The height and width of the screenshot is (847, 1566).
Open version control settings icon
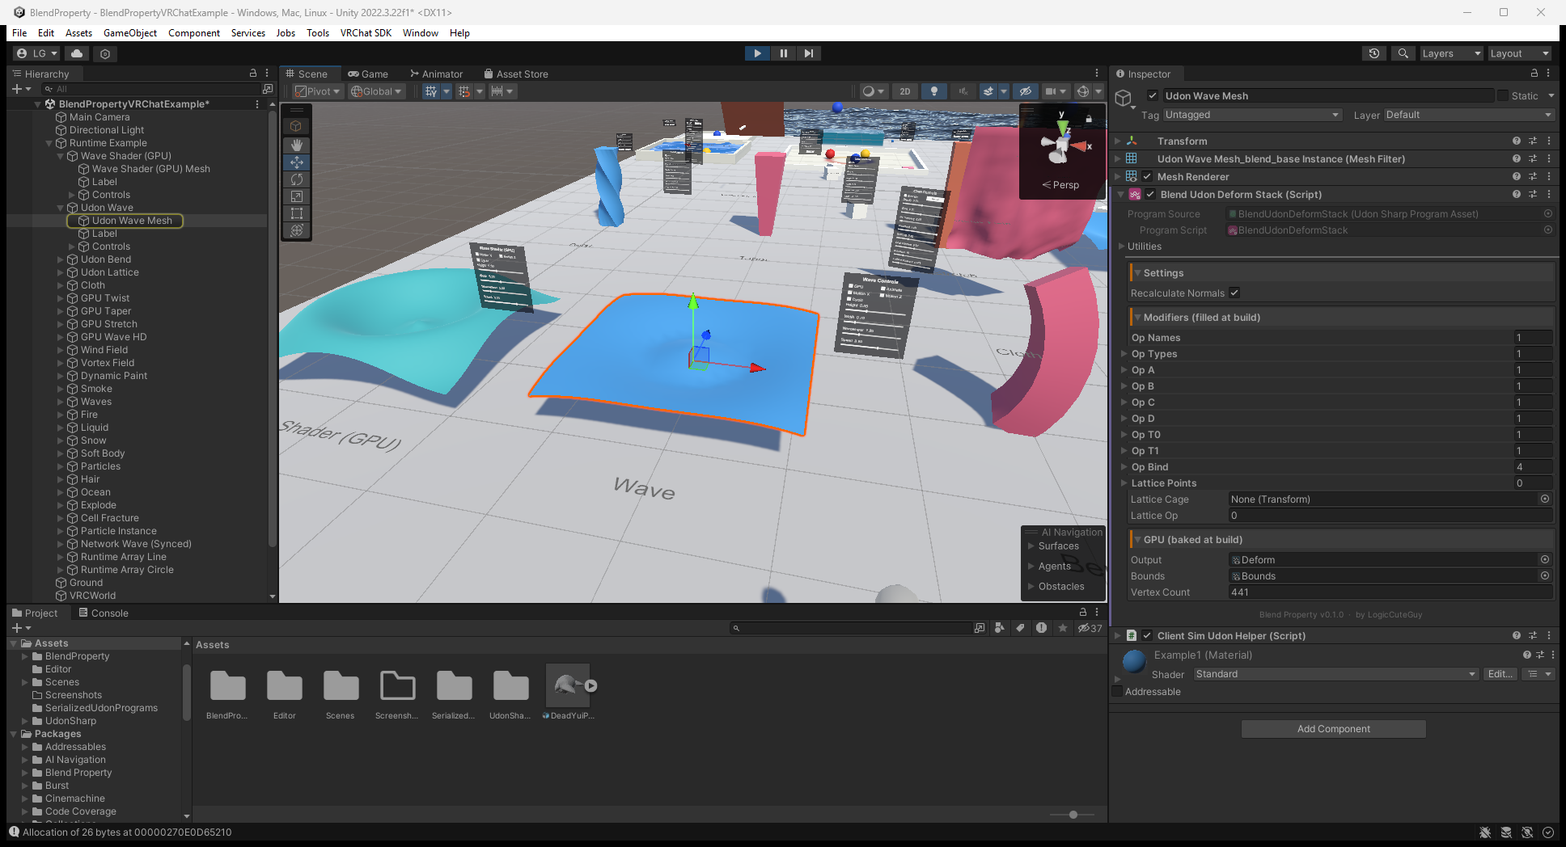pyautogui.click(x=105, y=53)
